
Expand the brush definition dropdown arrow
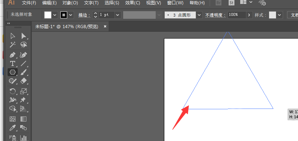pyautogui.click(x=199, y=15)
